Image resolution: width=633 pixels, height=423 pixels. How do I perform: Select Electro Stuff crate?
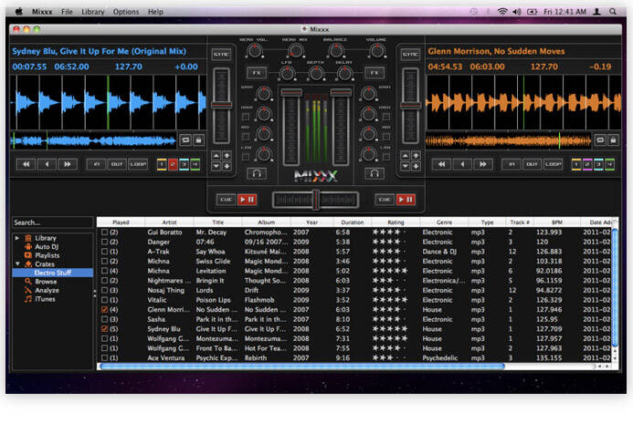53,273
